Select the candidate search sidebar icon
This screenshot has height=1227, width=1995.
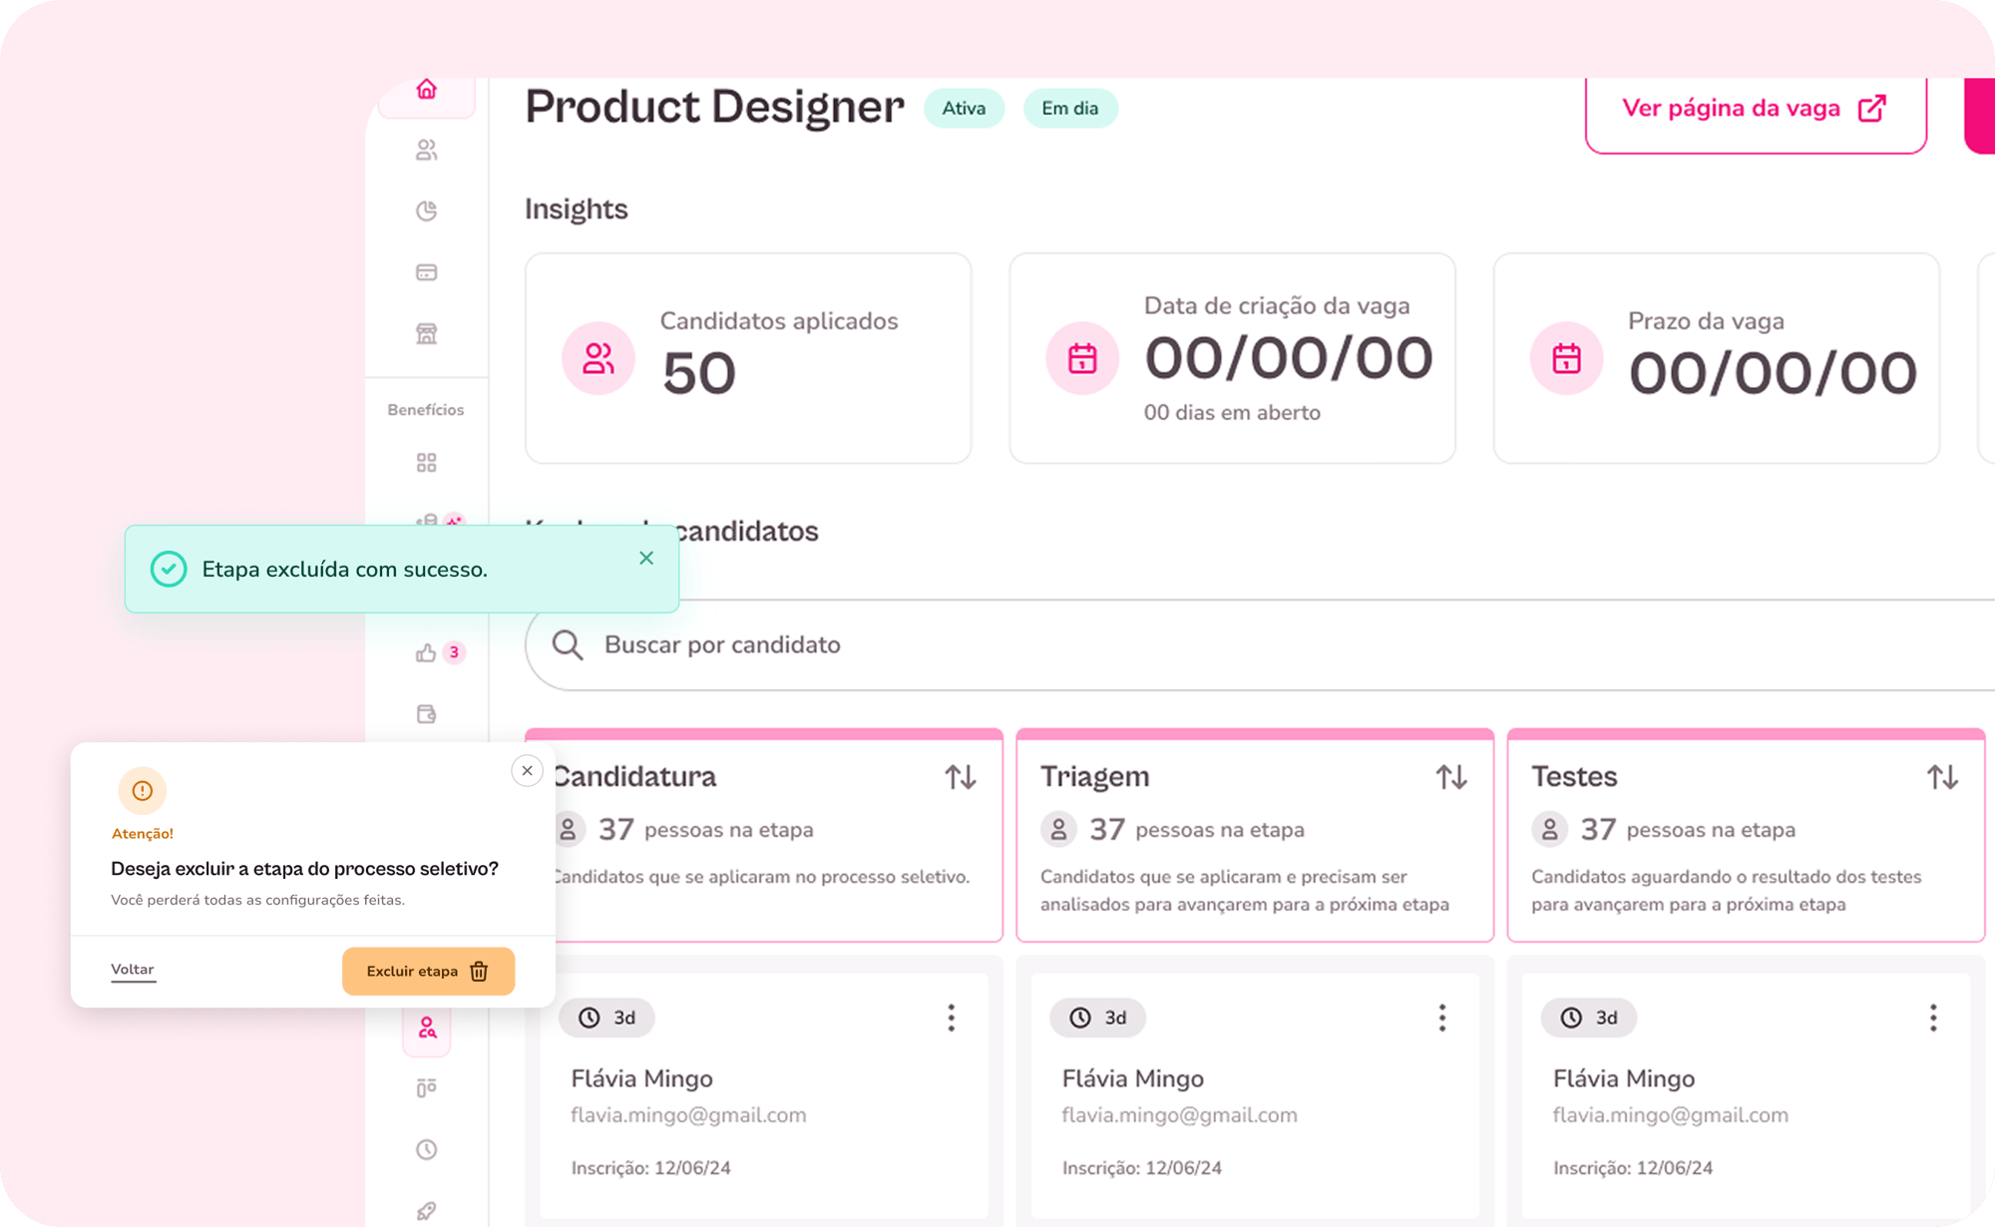[427, 1028]
